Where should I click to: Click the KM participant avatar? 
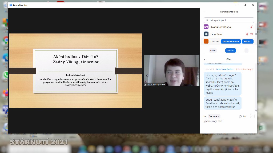click(x=206, y=27)
